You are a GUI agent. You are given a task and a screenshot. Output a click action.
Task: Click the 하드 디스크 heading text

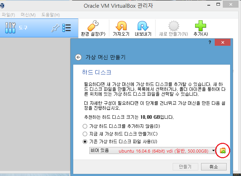[97, 72]
